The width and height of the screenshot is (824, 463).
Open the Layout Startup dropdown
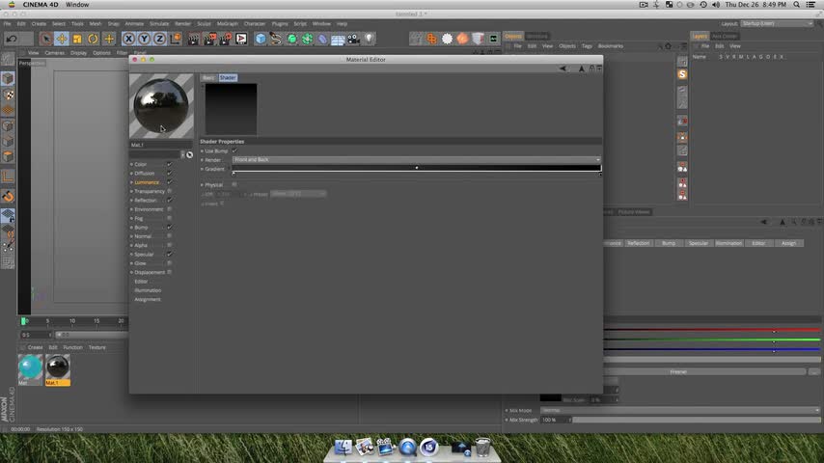778,24
